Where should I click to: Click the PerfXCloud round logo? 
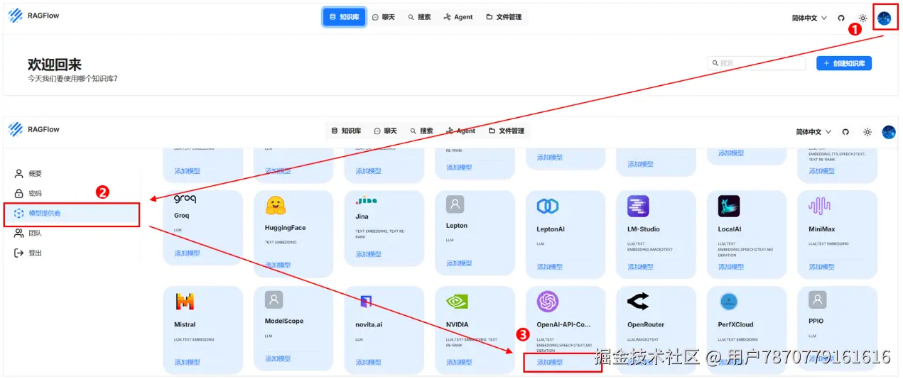pyautogui.click(x=728, y=302)
